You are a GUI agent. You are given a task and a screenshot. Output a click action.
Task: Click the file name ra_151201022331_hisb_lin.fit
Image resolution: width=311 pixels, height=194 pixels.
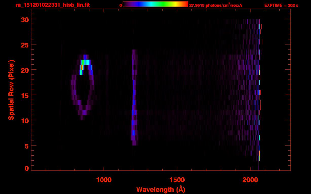coord(52,5)
